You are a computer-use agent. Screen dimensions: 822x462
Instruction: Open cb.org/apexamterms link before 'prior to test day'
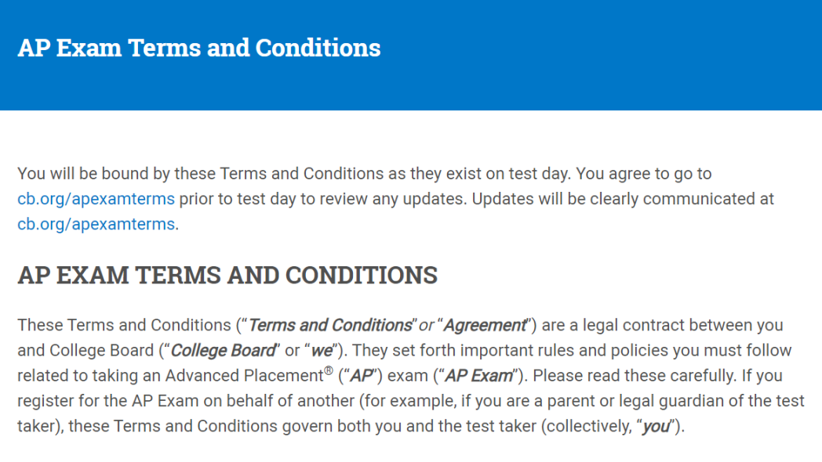click(x=96, y=200)
